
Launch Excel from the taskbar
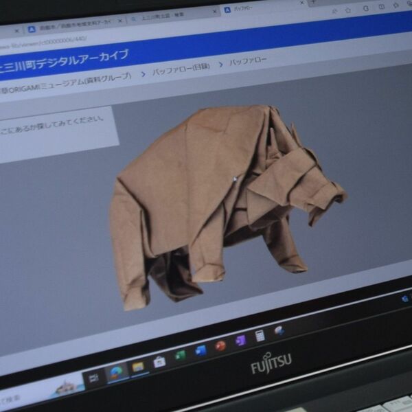click(x=180, y=356)
